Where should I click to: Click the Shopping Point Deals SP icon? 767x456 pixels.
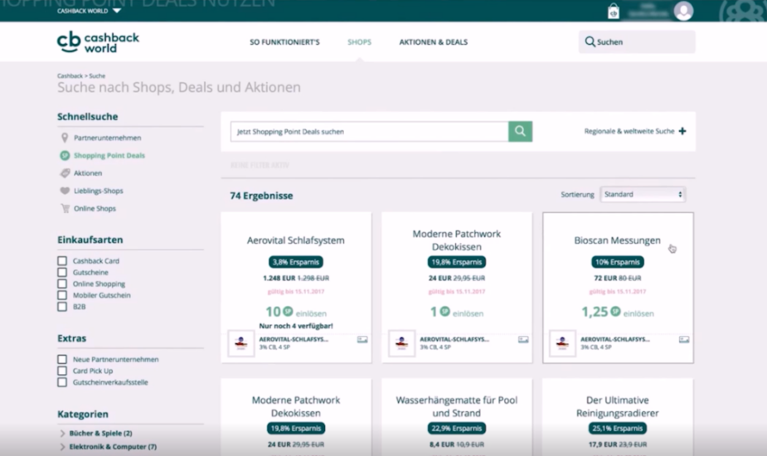pos(65,156)
